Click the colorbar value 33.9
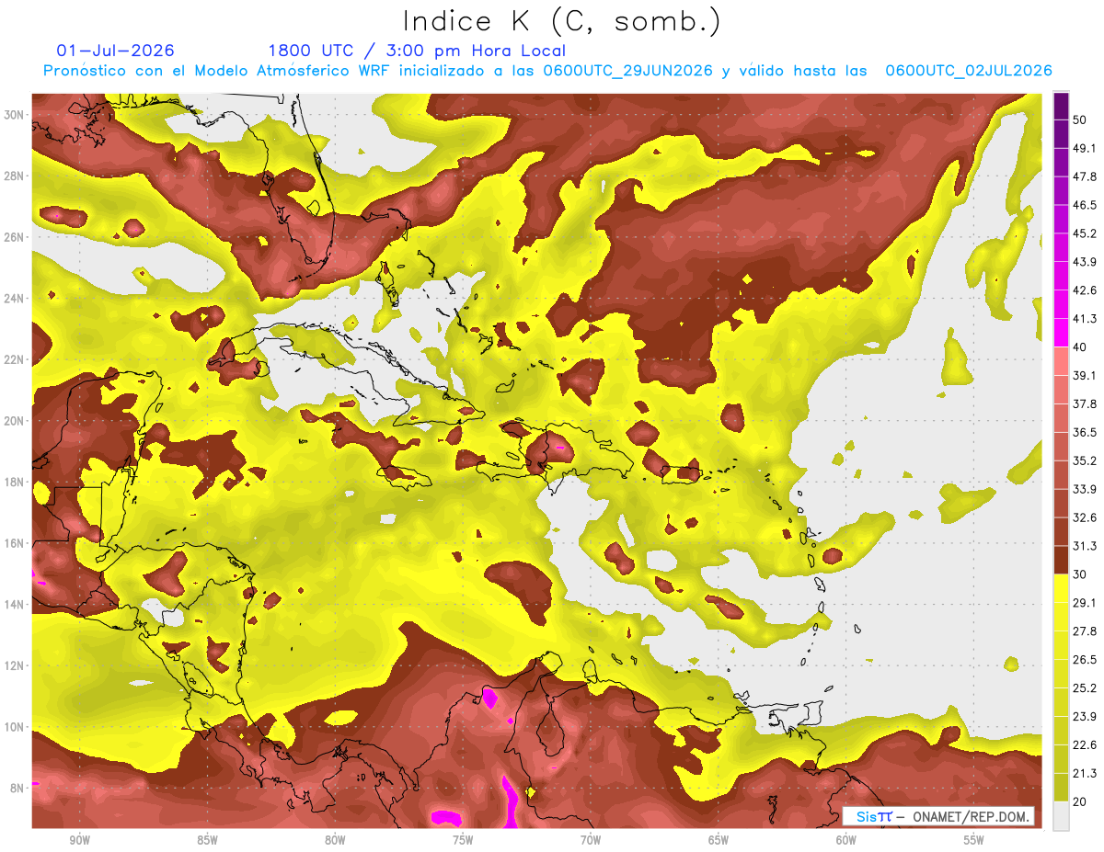This screenshot has height=852, width=1104. coord(1084,489)
